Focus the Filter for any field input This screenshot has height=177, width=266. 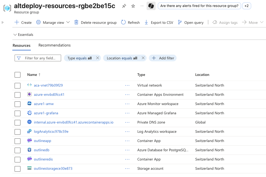tap(38, 58)
